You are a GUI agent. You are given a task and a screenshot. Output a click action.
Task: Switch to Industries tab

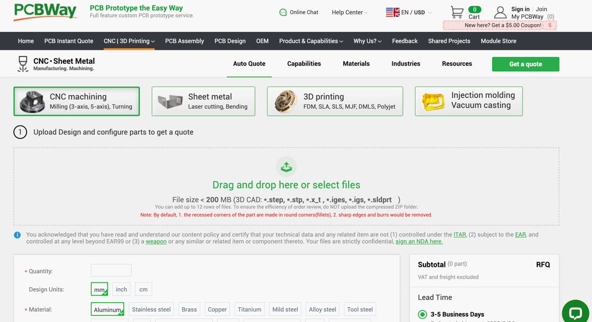406,64
